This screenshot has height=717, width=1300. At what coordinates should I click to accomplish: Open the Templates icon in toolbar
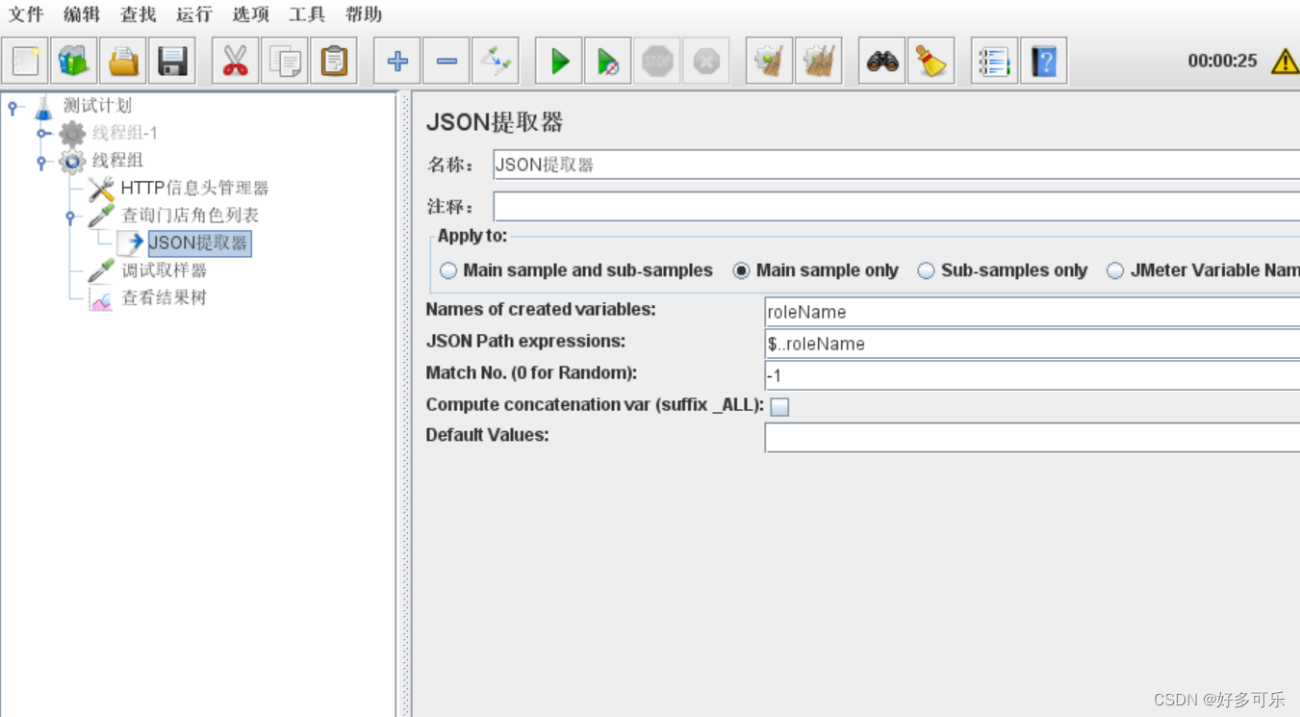(x=74, y=62)
